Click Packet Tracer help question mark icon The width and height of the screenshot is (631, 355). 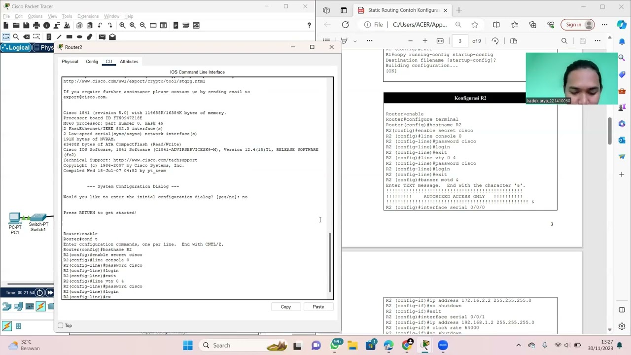tap(309, 25)
